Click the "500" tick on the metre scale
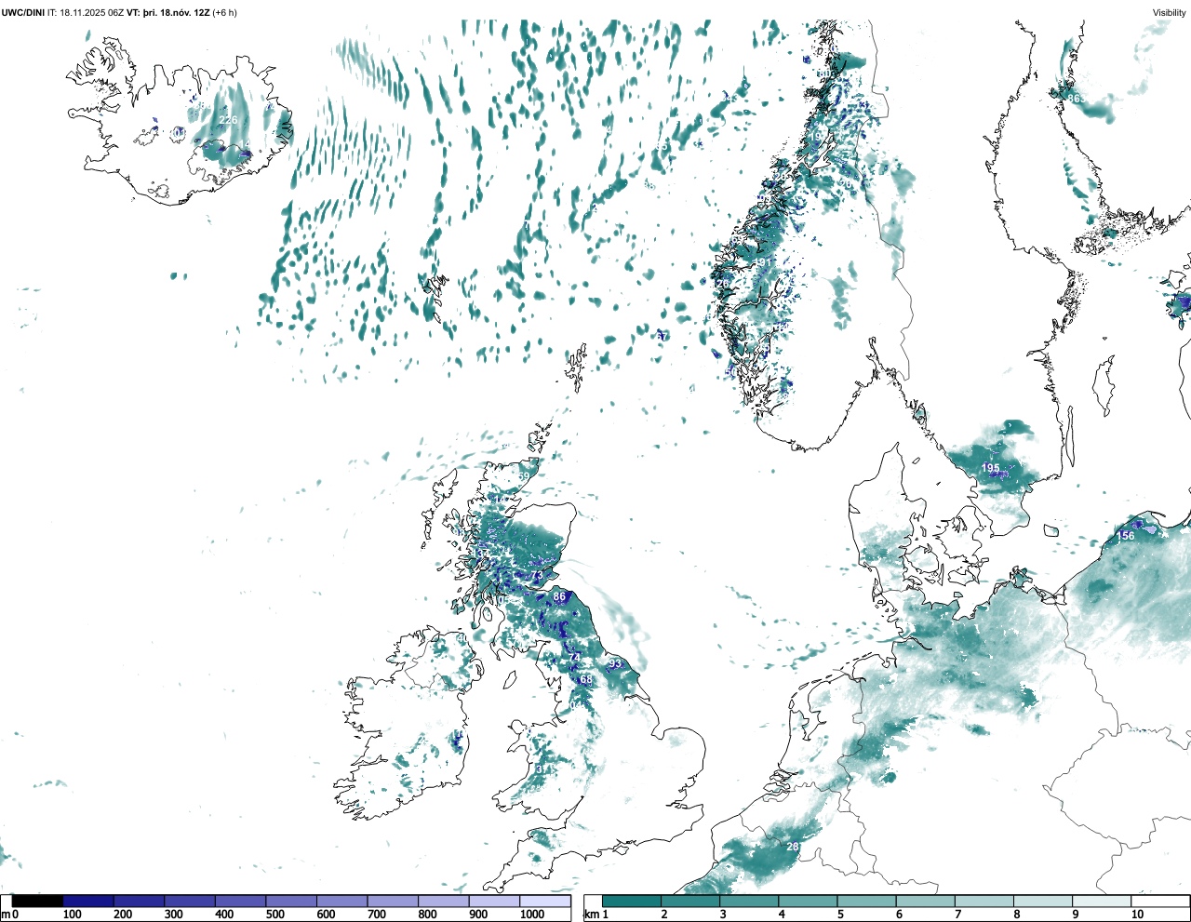Image resolution: width=1191 pixels, height=922 pixels. coord(275,915)
